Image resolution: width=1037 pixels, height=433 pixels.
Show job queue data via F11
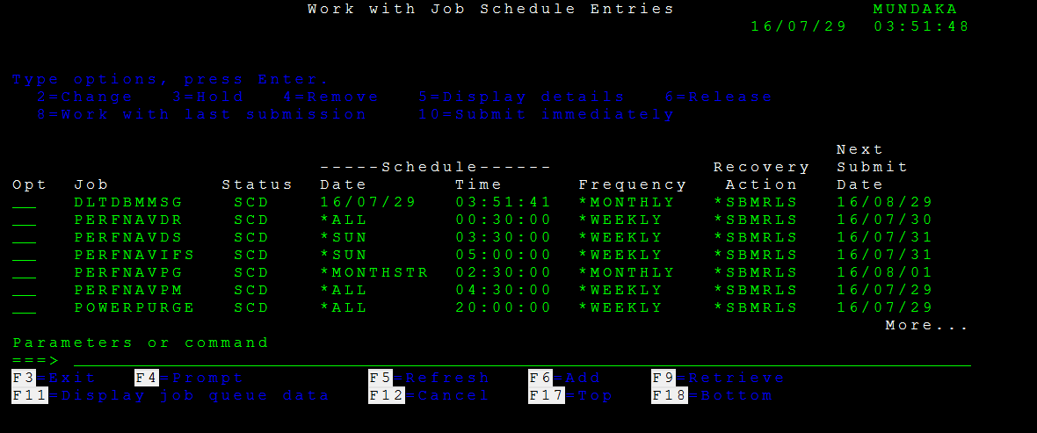click(171, 395)
